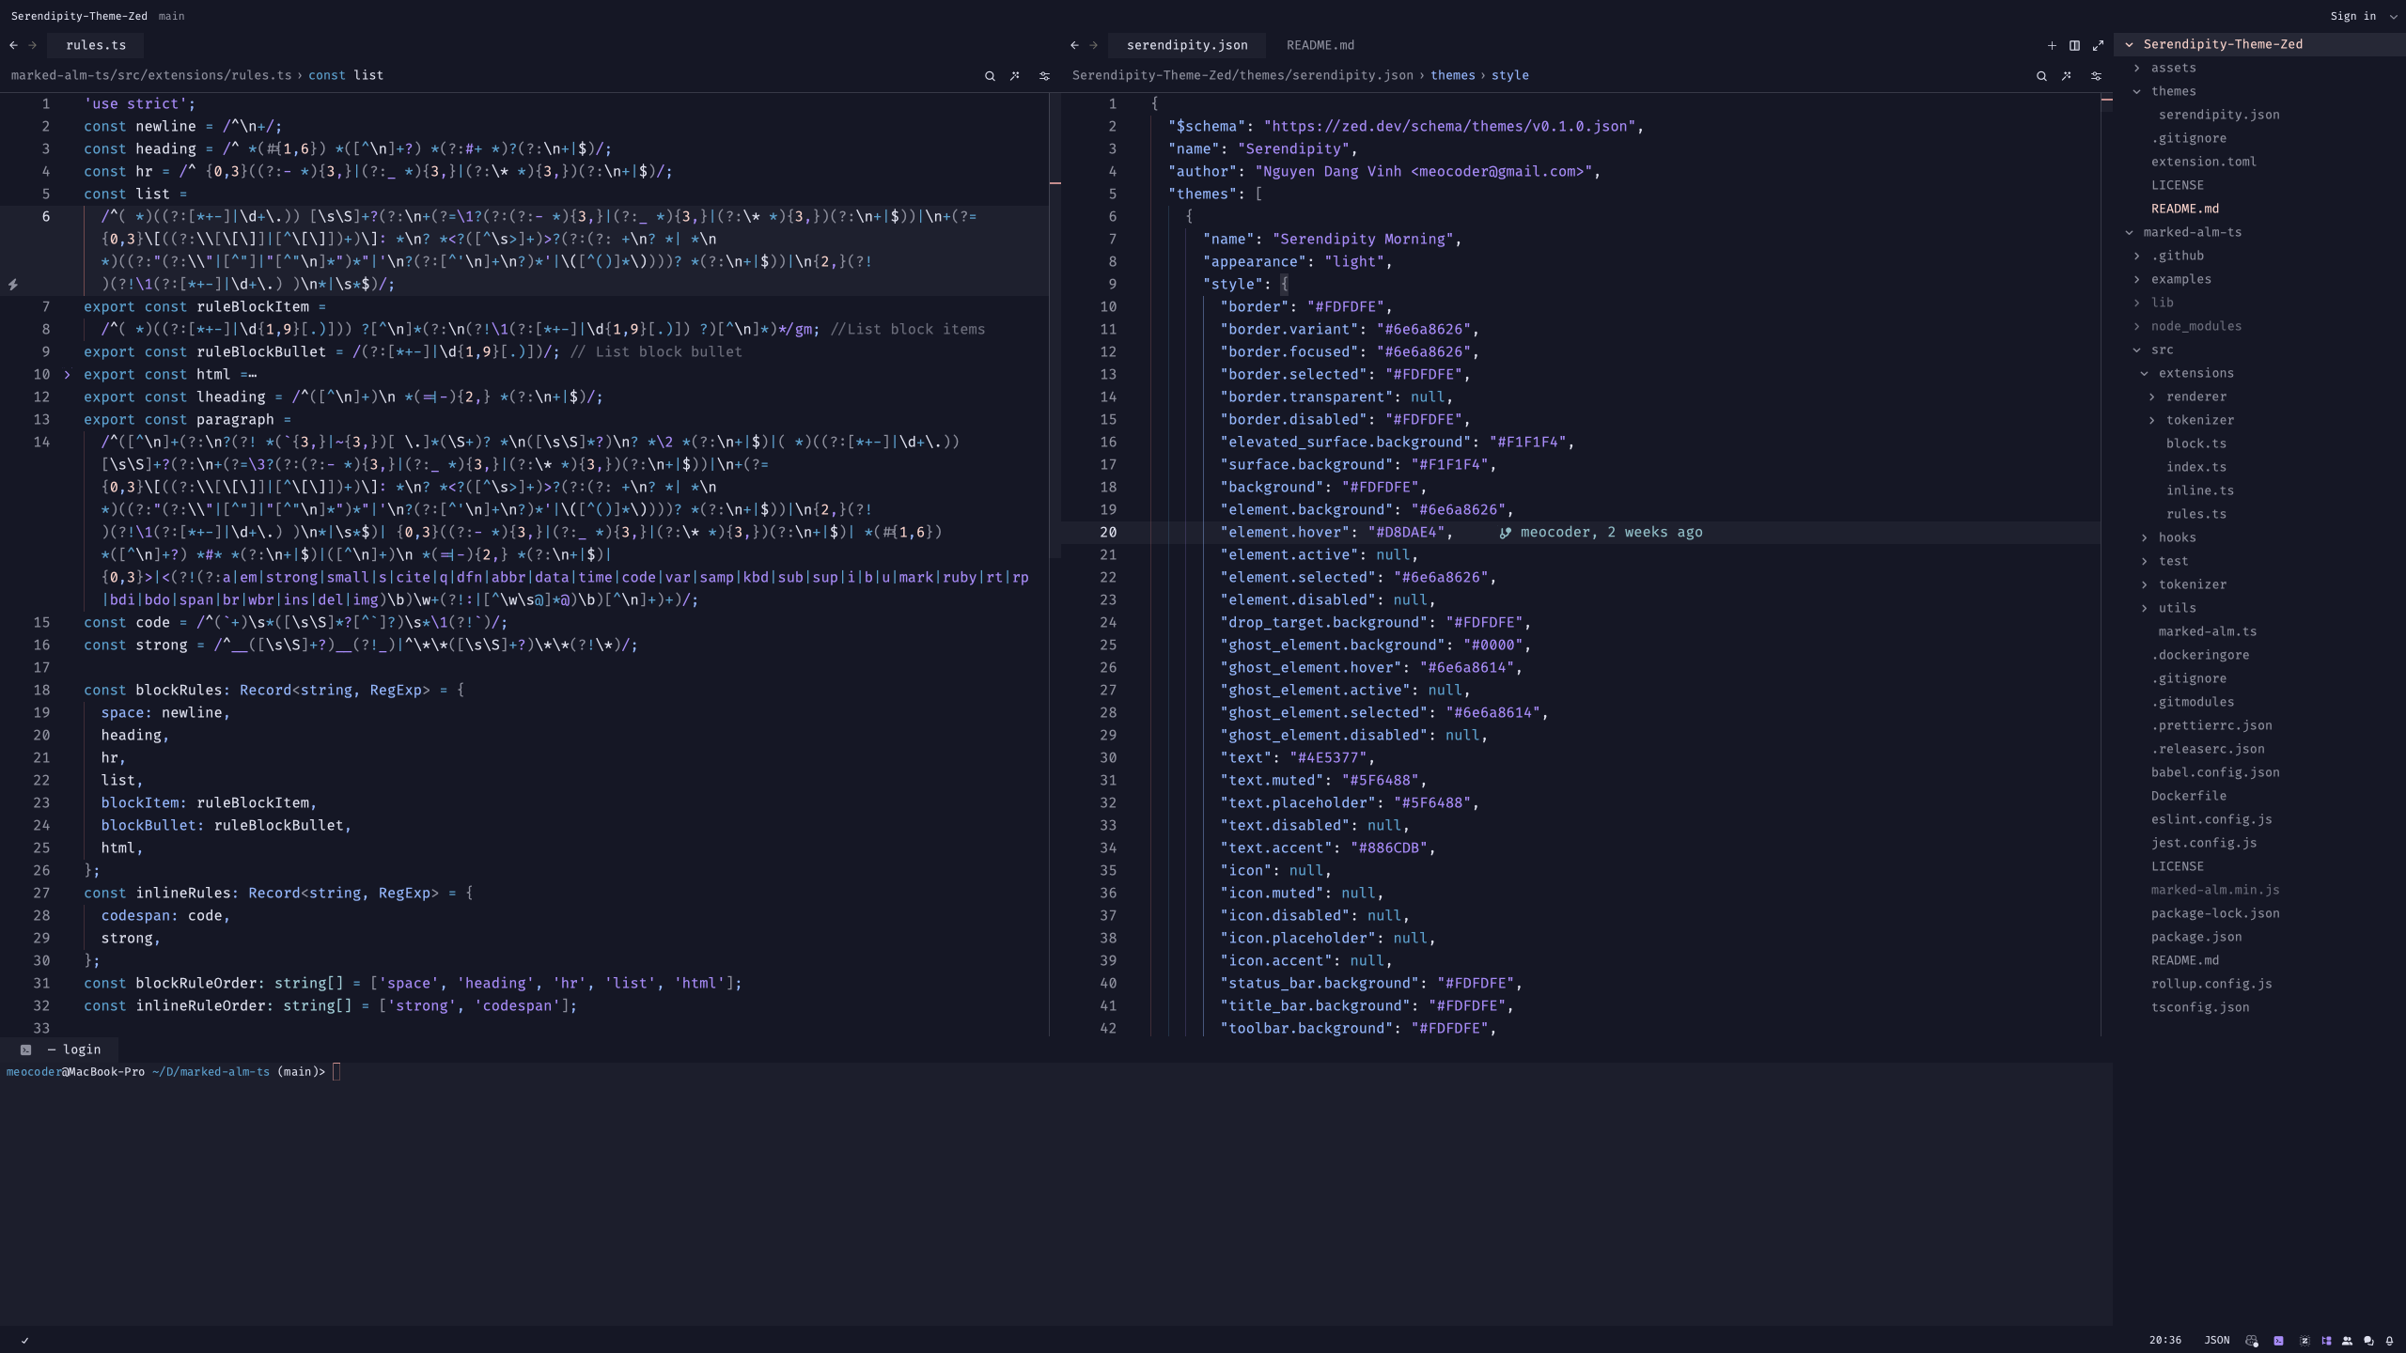Create a new file with the plus icon
The height and width of the screenshot is (1353, 2406).
pos(2052,45)
